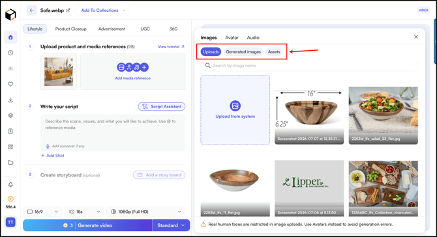Open the folder icon in the sidebar

point(10,163)
